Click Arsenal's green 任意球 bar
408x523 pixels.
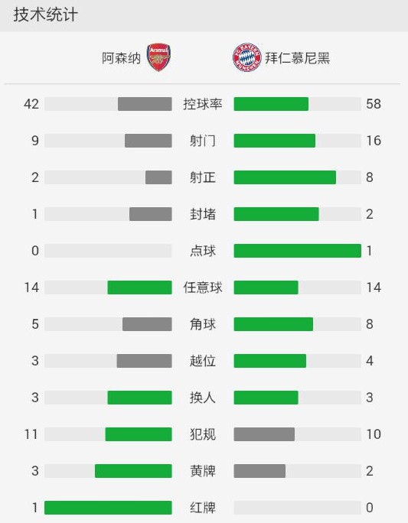[139, 287]
